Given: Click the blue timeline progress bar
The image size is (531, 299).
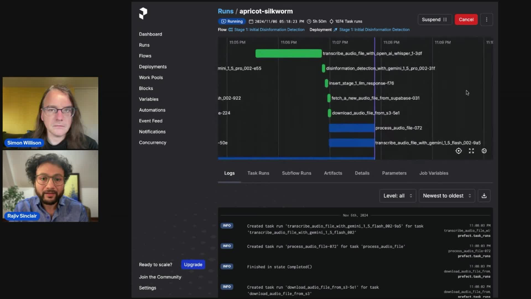Looking at the screenshot, I should coord(296,158).
